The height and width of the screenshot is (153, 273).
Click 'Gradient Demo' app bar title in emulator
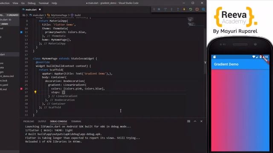click(226, 64)
